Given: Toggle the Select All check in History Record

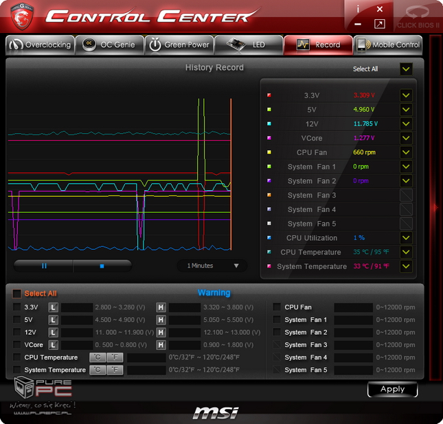Looking at the screenshot, I should tap(406, 69).
